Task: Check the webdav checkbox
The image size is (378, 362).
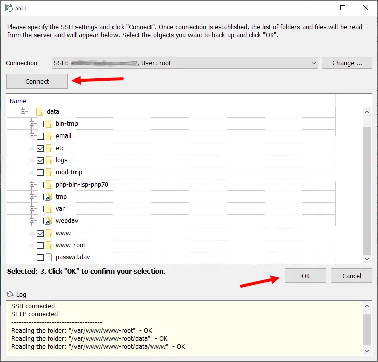Action: point(40,221)
